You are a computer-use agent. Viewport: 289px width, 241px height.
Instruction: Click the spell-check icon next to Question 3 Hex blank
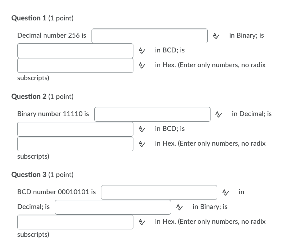(142, 222)
